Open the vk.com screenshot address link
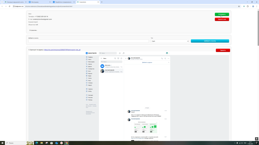This screenshot has height=145, width=259. [x=62, y=50]
